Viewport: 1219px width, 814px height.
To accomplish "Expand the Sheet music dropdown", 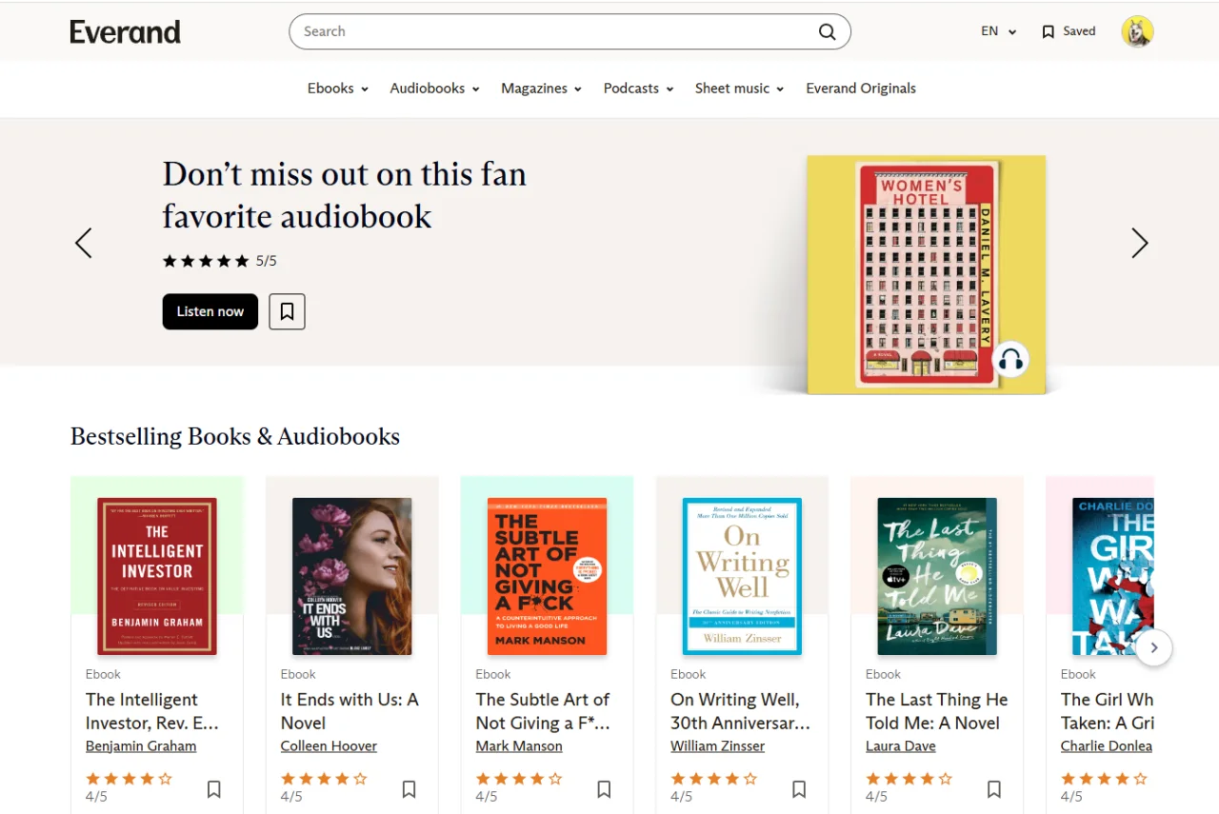I will coord(739,89).
